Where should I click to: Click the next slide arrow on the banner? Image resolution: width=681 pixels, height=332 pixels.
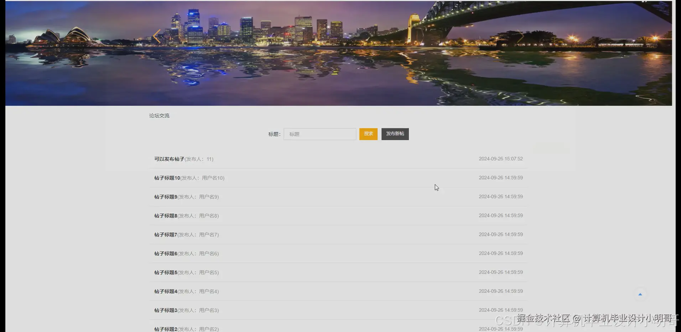(x=521, y=36)
